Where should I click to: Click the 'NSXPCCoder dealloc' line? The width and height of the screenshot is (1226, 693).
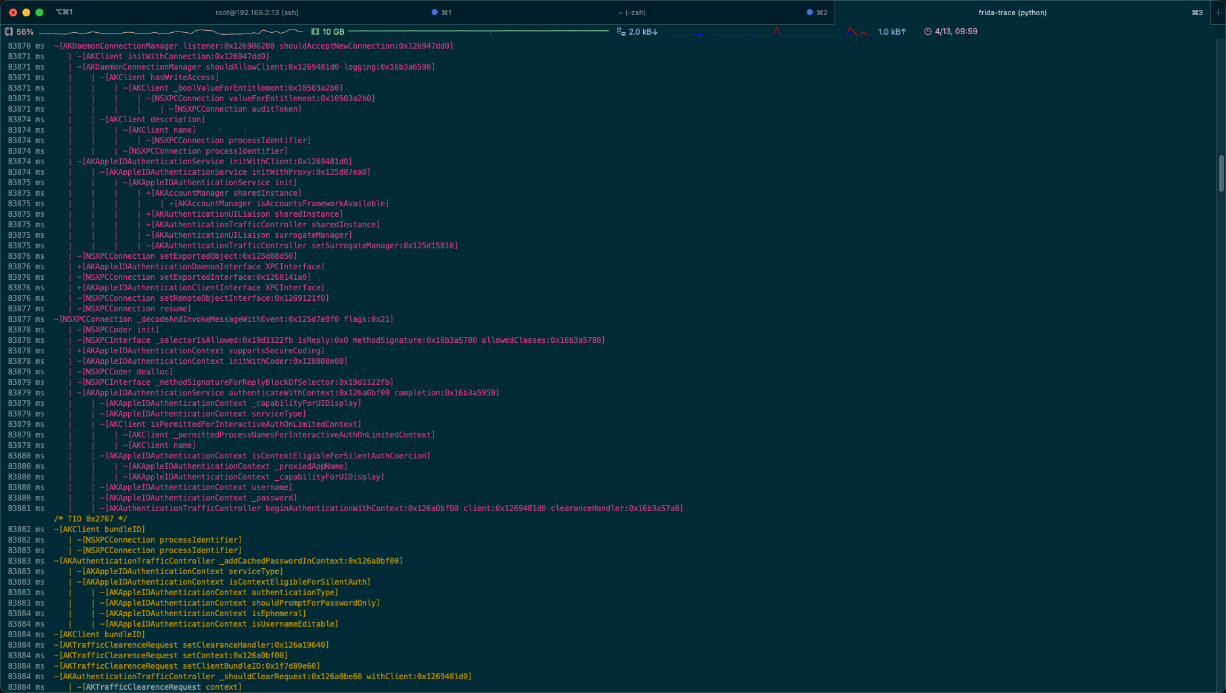tap(125, 372)
